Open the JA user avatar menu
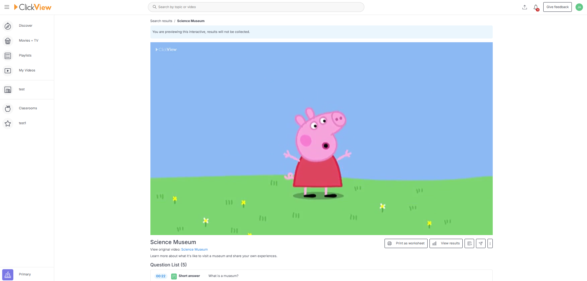The height and width of the screenshot is (281, 587). point(579,7)
